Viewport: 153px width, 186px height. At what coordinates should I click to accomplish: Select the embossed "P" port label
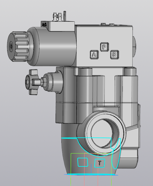pos(104,47)
